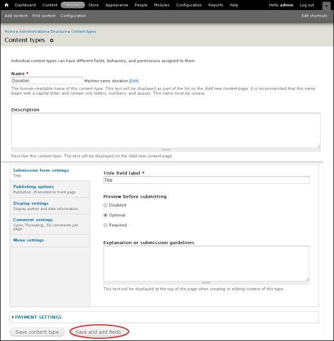The image size is (334, 341).
Task: Open the Configuration menu in the top bar
Action: tap(189, 5)
